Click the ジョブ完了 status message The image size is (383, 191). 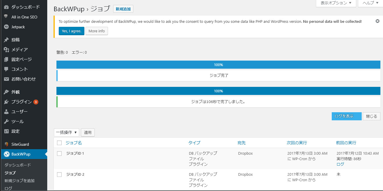(x=219, y=75)
